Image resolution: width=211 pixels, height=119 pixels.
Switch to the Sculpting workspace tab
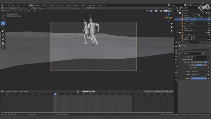point(45,5)
